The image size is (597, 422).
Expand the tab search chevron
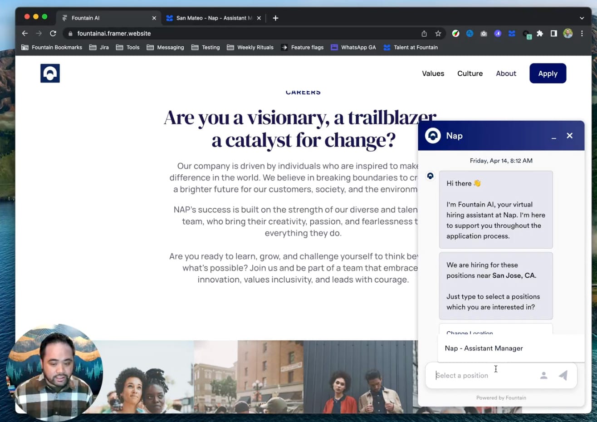pyautogui.click(x=582, y=18)
